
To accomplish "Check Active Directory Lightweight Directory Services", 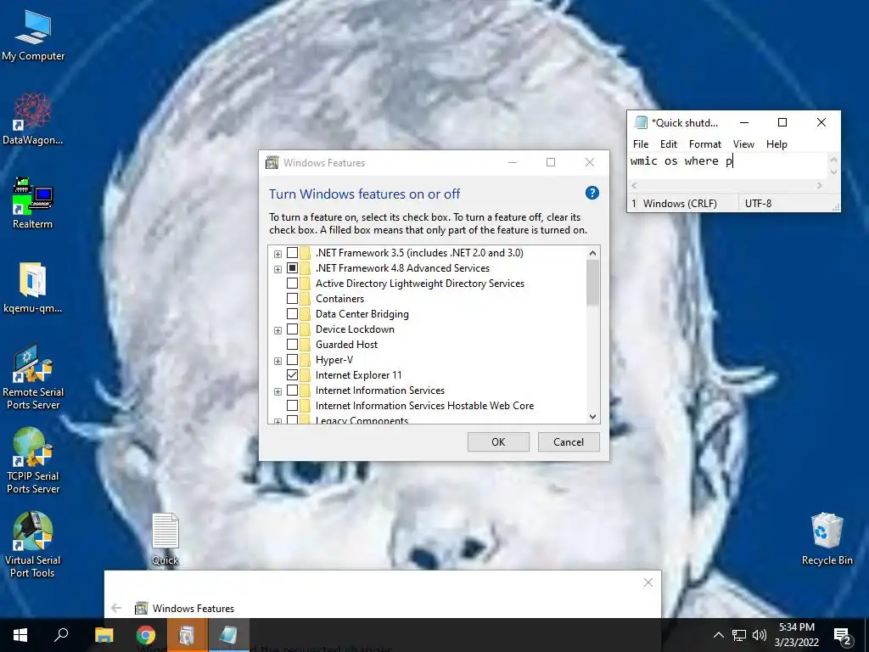I will (x=292, y=284).
